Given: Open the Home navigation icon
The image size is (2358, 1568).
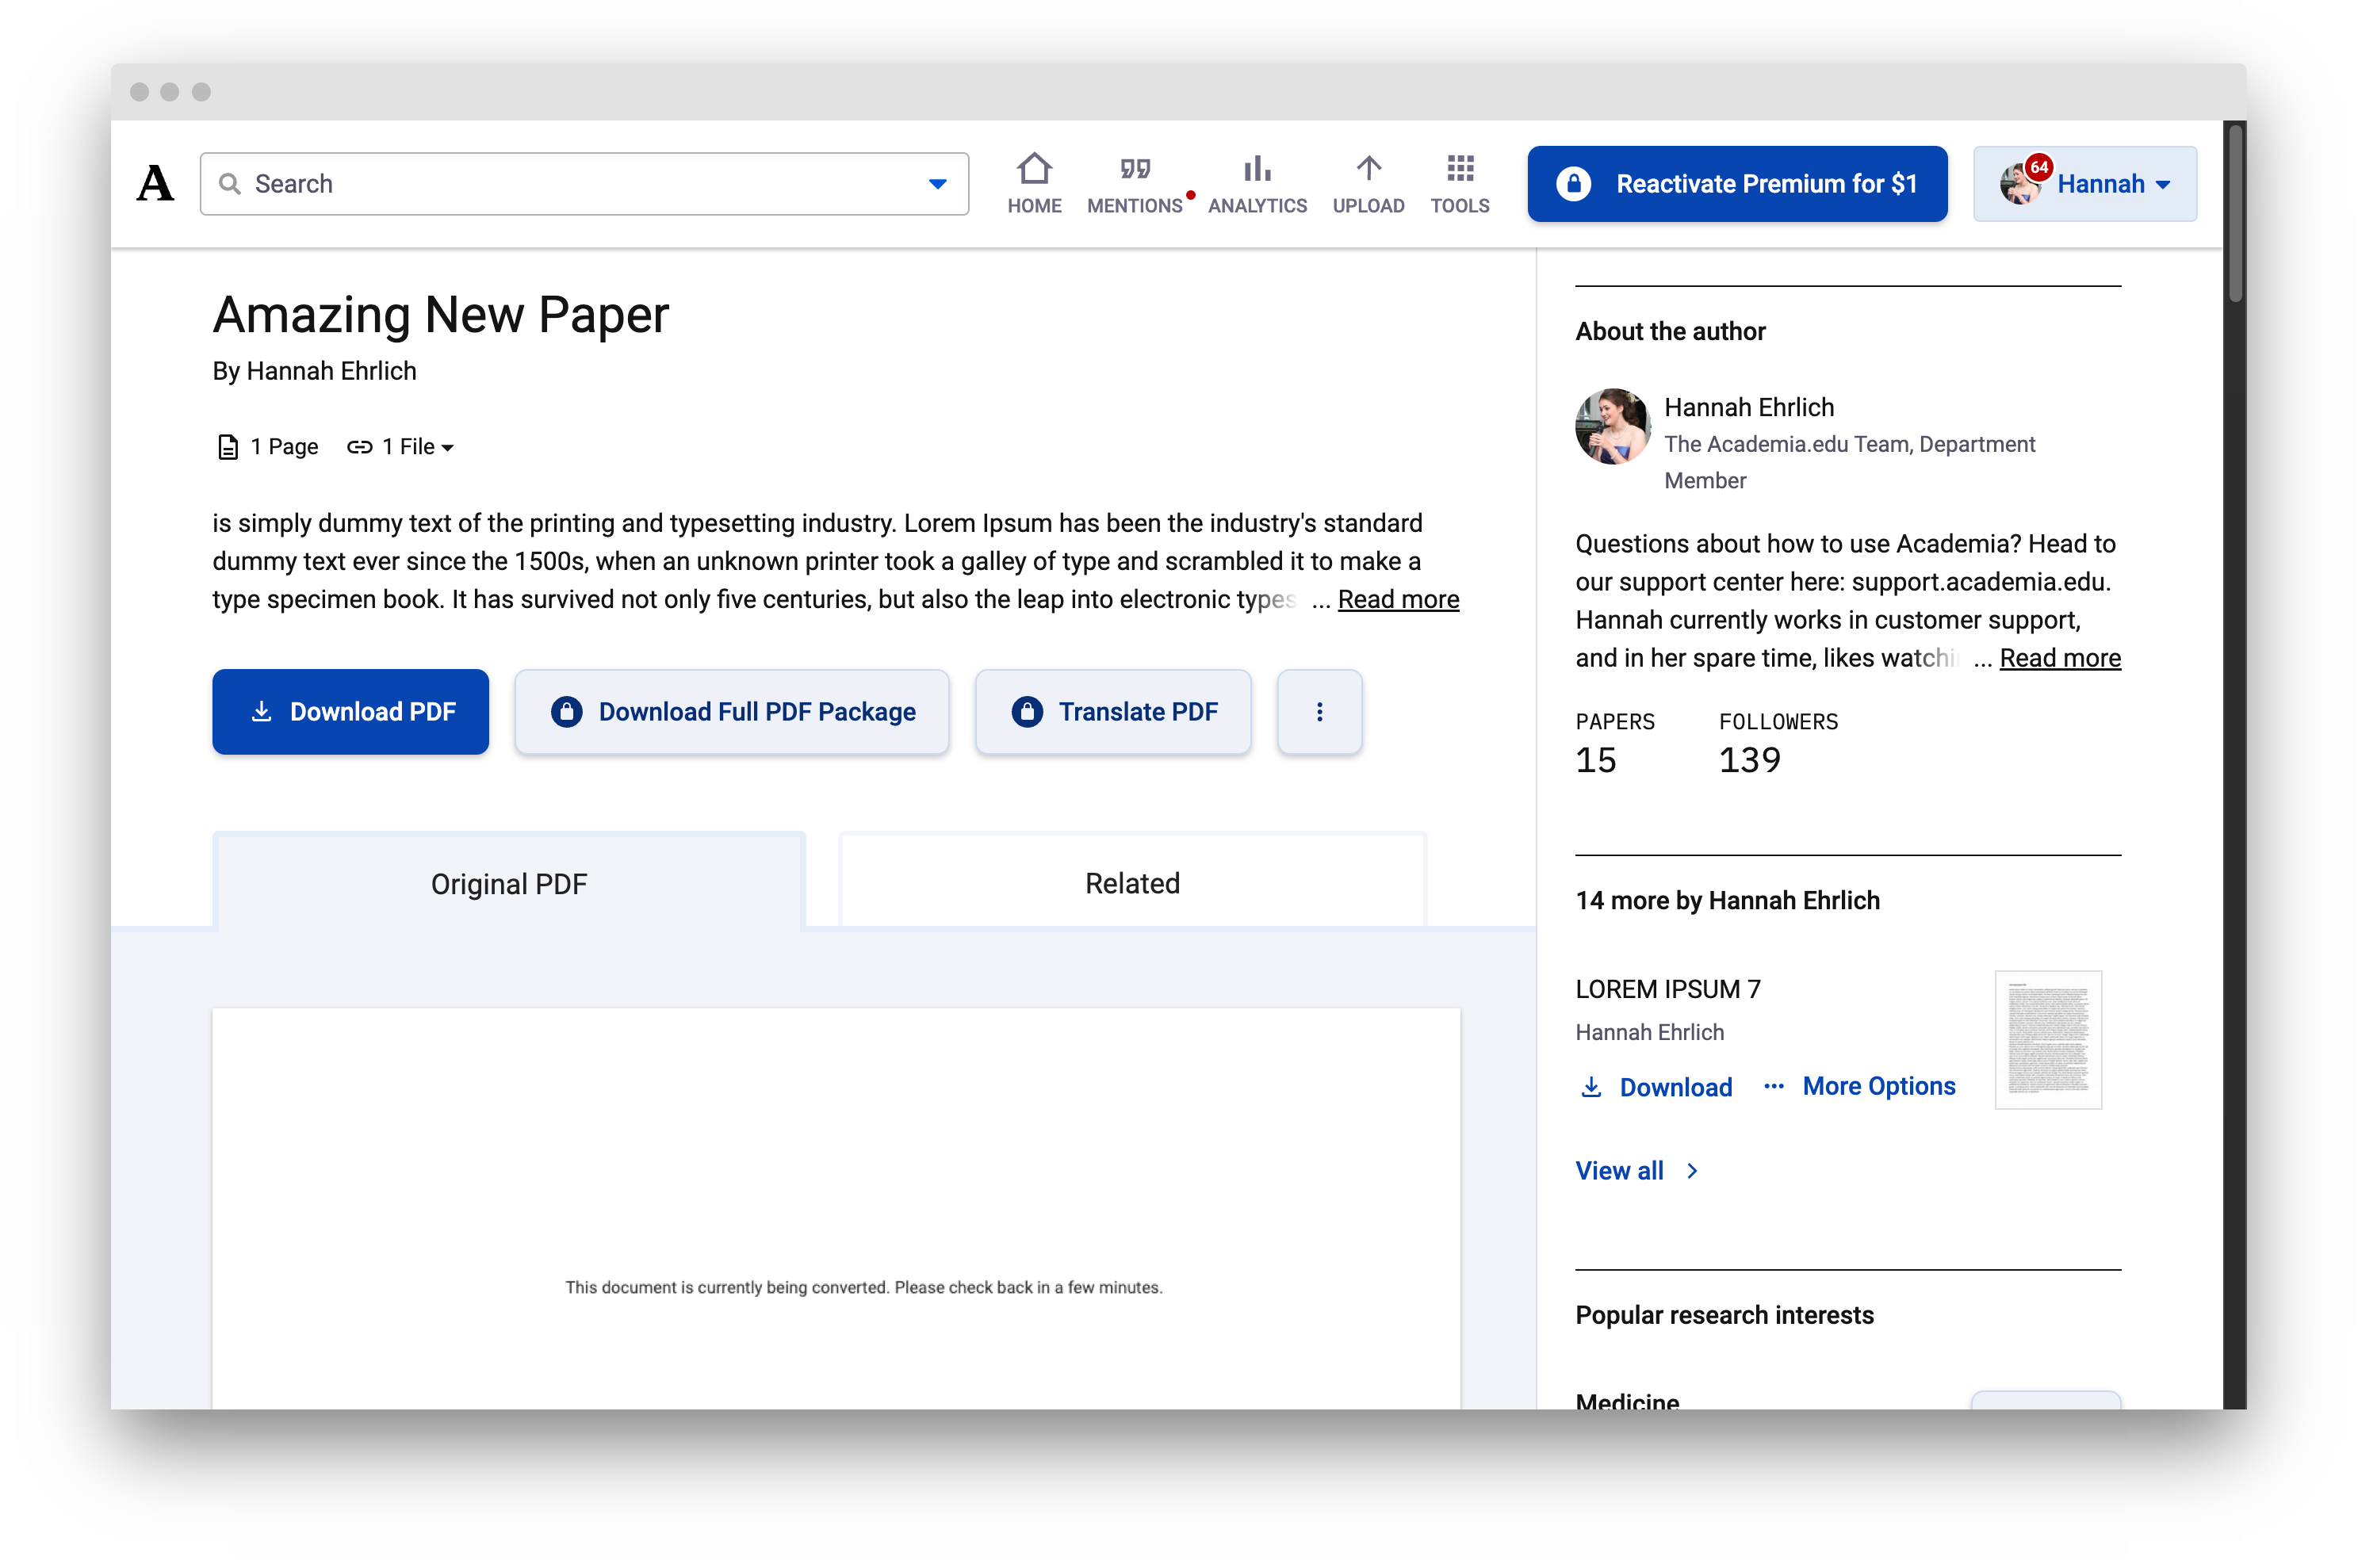Looking at the screenshot, I should pyautogui.click(x=1034, y=168).
